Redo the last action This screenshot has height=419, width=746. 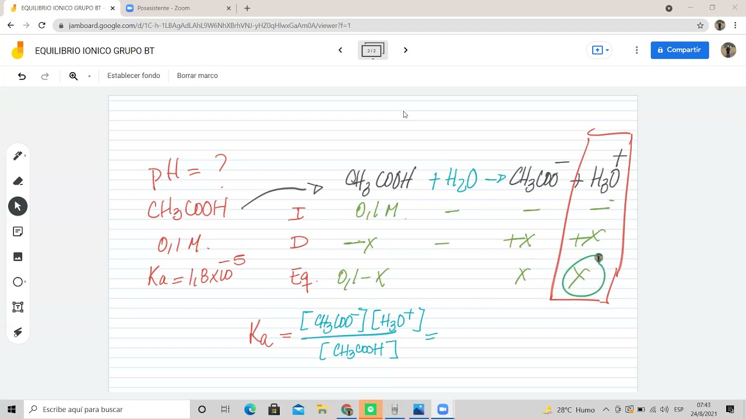45,76
